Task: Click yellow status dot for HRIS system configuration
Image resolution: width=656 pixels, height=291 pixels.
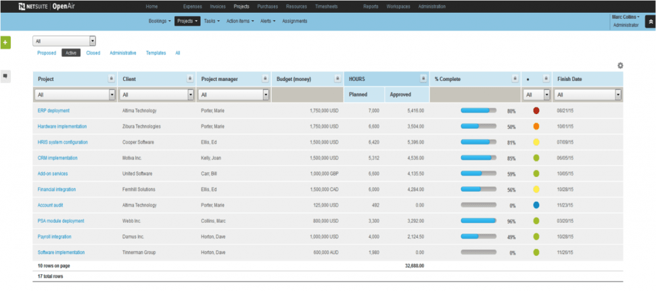Action: [536, 142]
